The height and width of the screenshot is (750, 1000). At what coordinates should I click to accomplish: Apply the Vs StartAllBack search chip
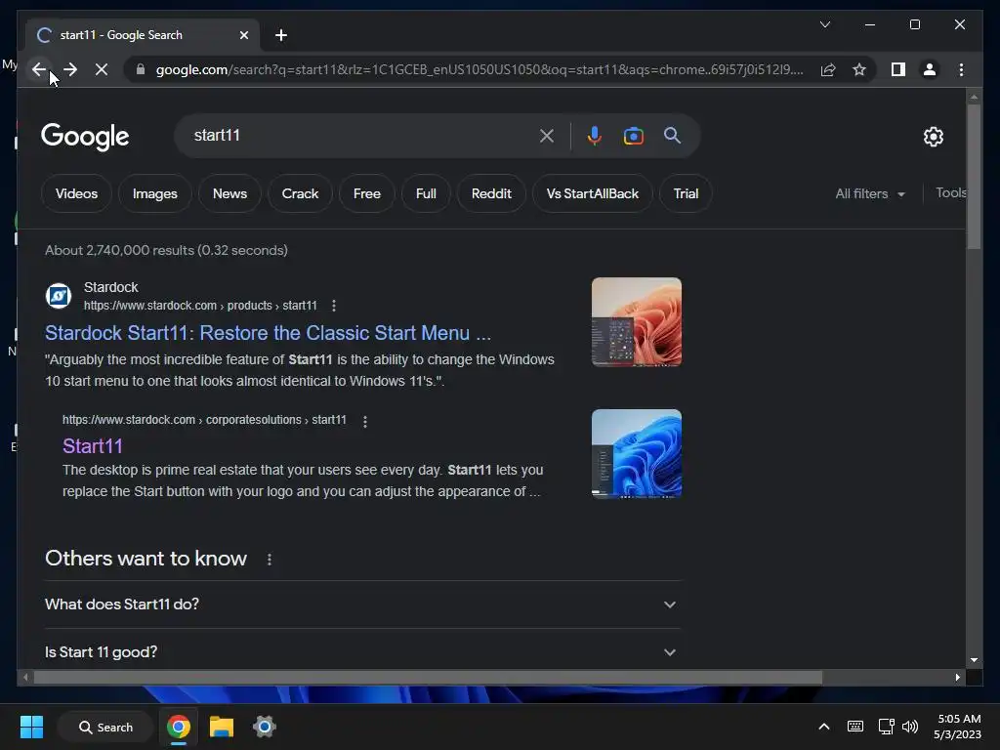(x=593, y=194)
